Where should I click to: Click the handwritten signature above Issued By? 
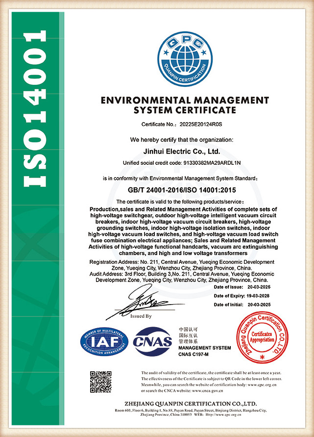point(145,302)
